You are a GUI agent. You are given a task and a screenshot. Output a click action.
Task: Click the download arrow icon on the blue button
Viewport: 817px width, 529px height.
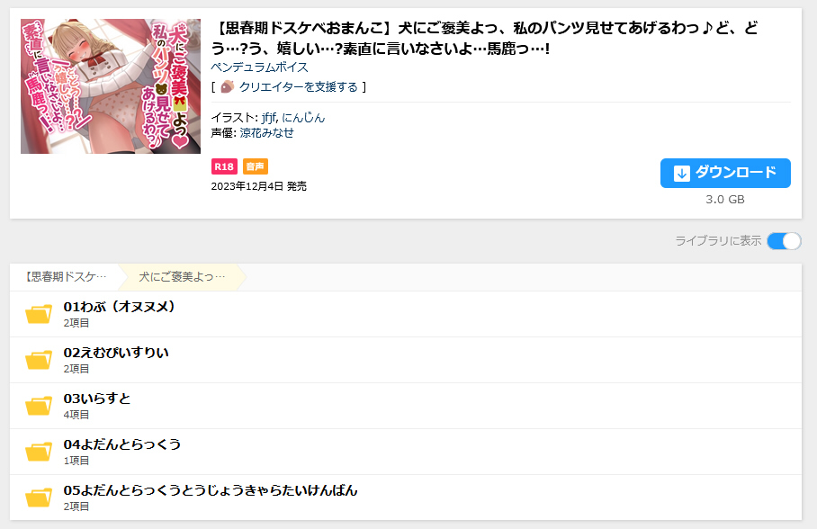click(681, 174)
